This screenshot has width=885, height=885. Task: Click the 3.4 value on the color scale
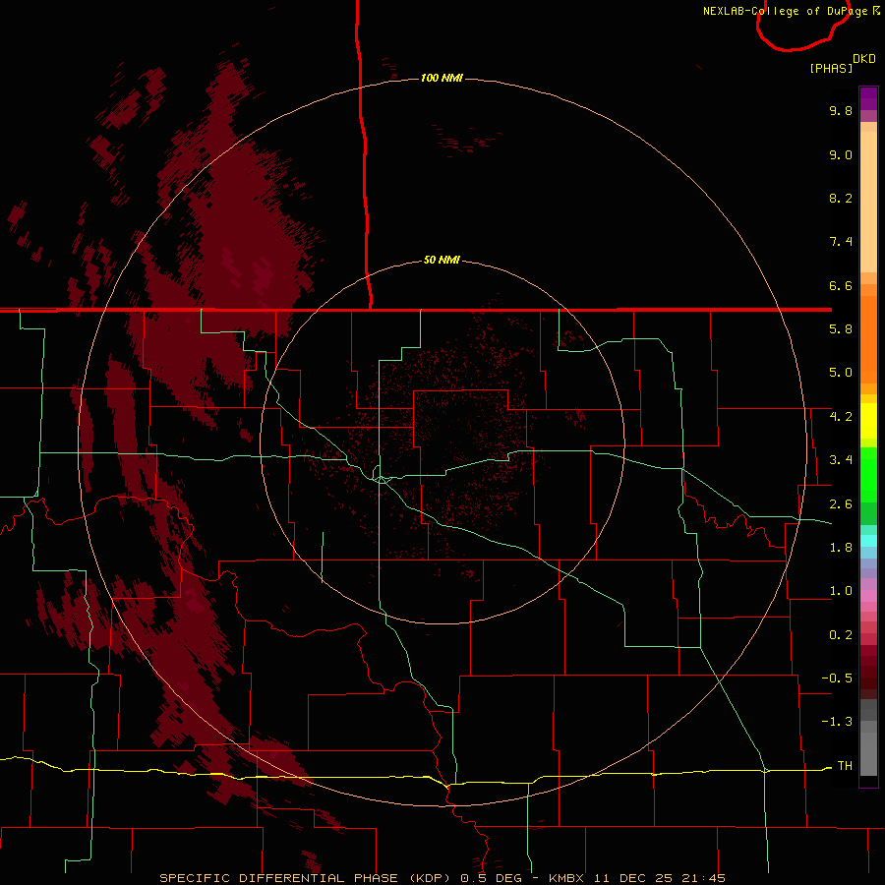pyautogui.click(x=841, y=460)
